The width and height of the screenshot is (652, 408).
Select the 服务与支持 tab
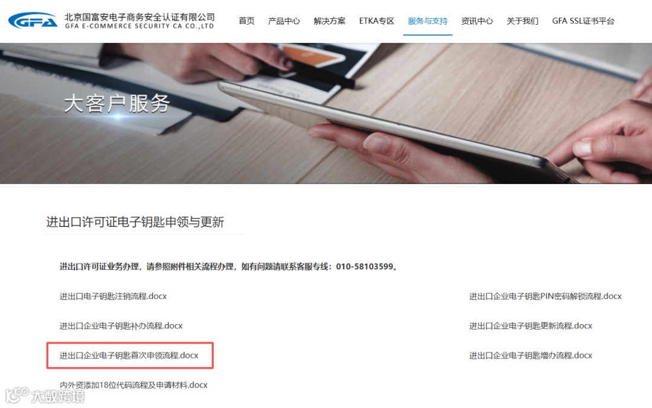coord(427,21)
